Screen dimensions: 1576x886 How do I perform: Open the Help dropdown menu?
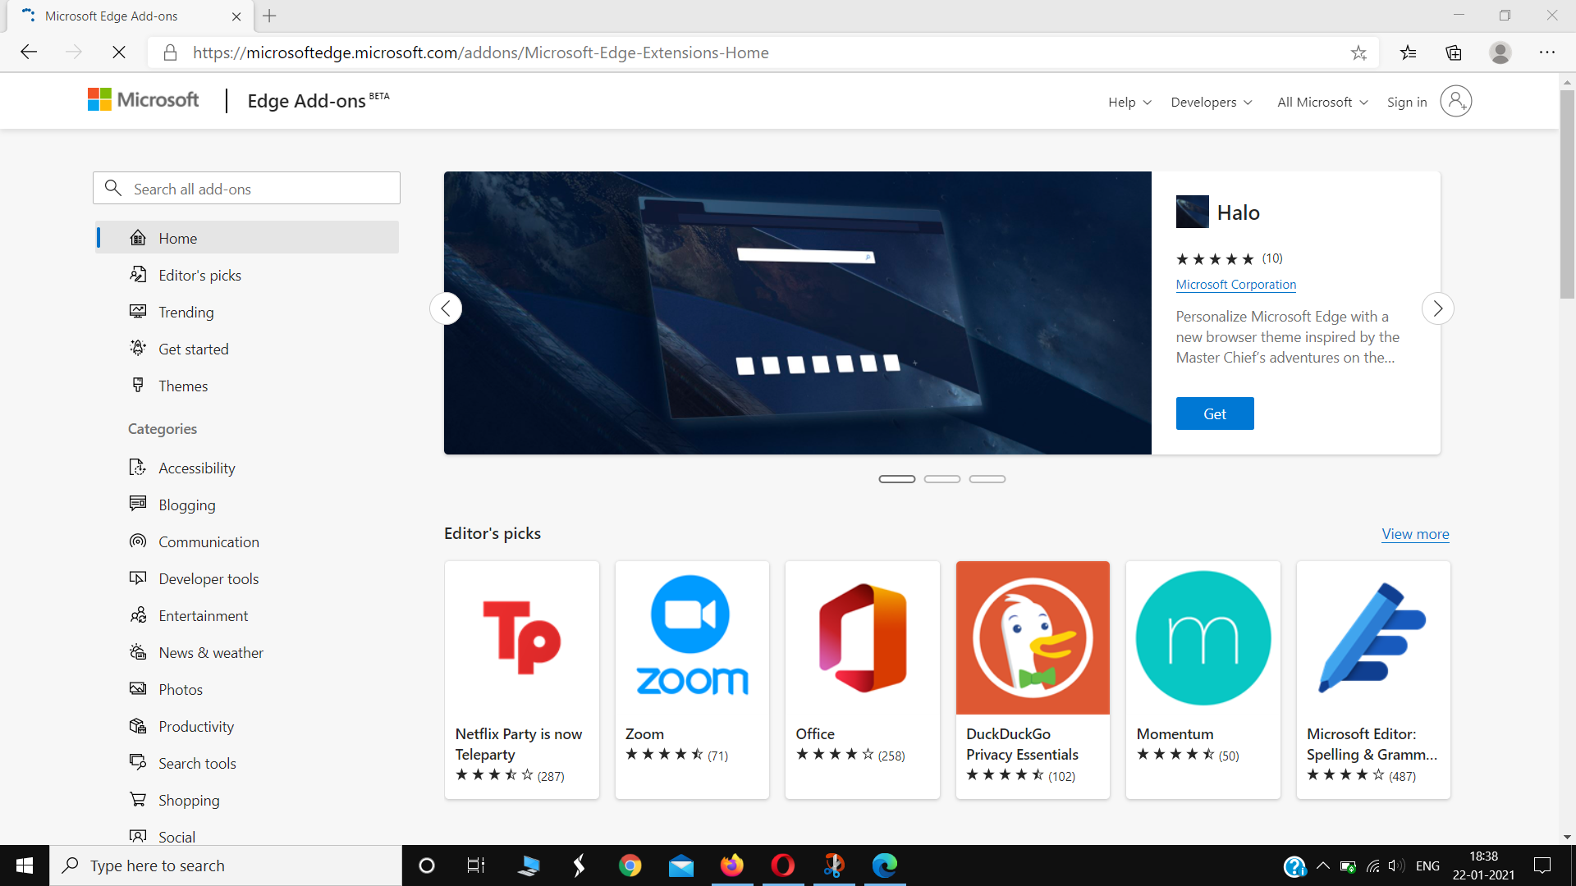click(1129, 102)
